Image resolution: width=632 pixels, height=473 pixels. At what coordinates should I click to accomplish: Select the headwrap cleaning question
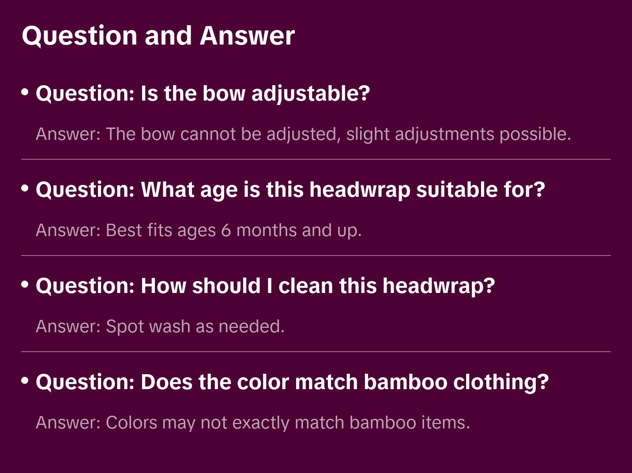pos(265,286)
